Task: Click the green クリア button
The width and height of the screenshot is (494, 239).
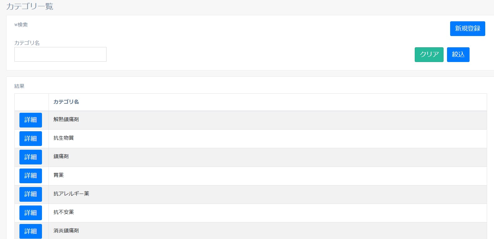Action: tap(429, 55)
